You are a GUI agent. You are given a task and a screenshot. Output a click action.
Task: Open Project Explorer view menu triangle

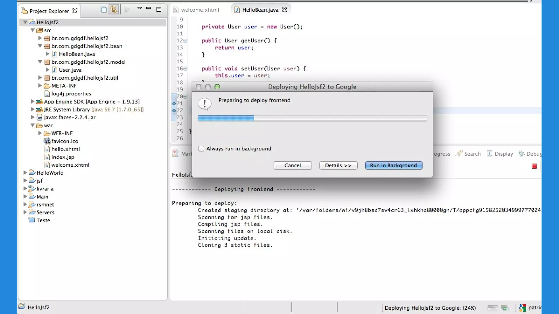pos(139,8)
